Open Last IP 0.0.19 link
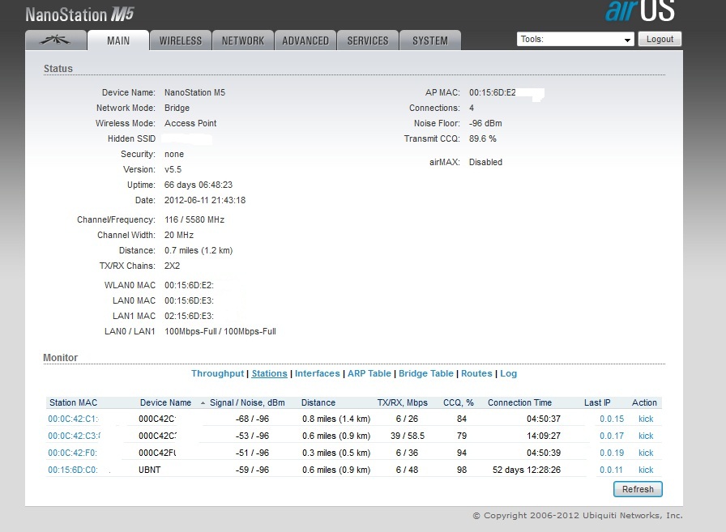 [x=612, y=453]
